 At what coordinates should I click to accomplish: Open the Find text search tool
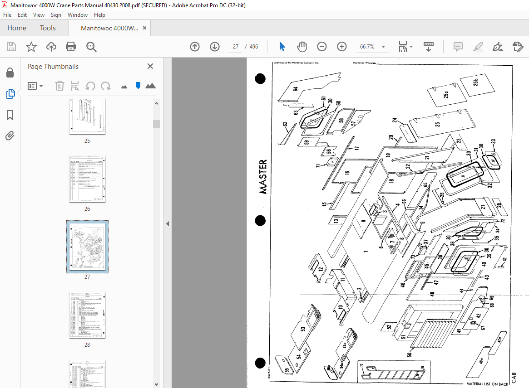click(x=91, y=47)
